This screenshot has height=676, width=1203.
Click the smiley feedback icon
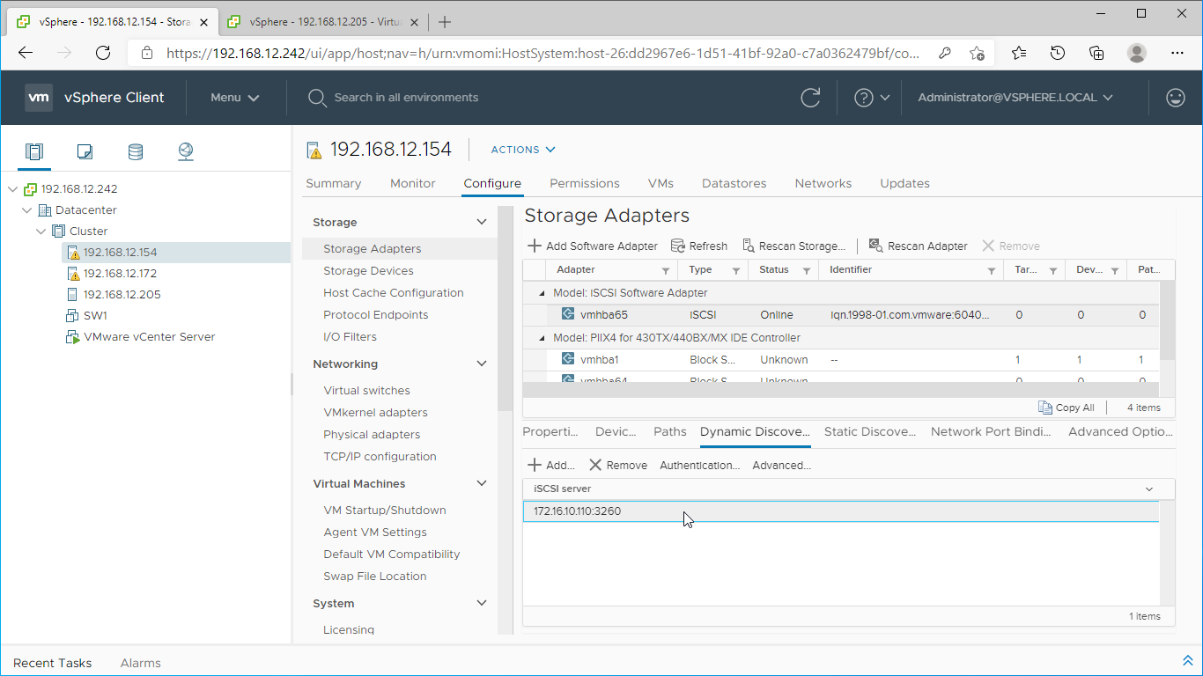tap(1175, 98)
